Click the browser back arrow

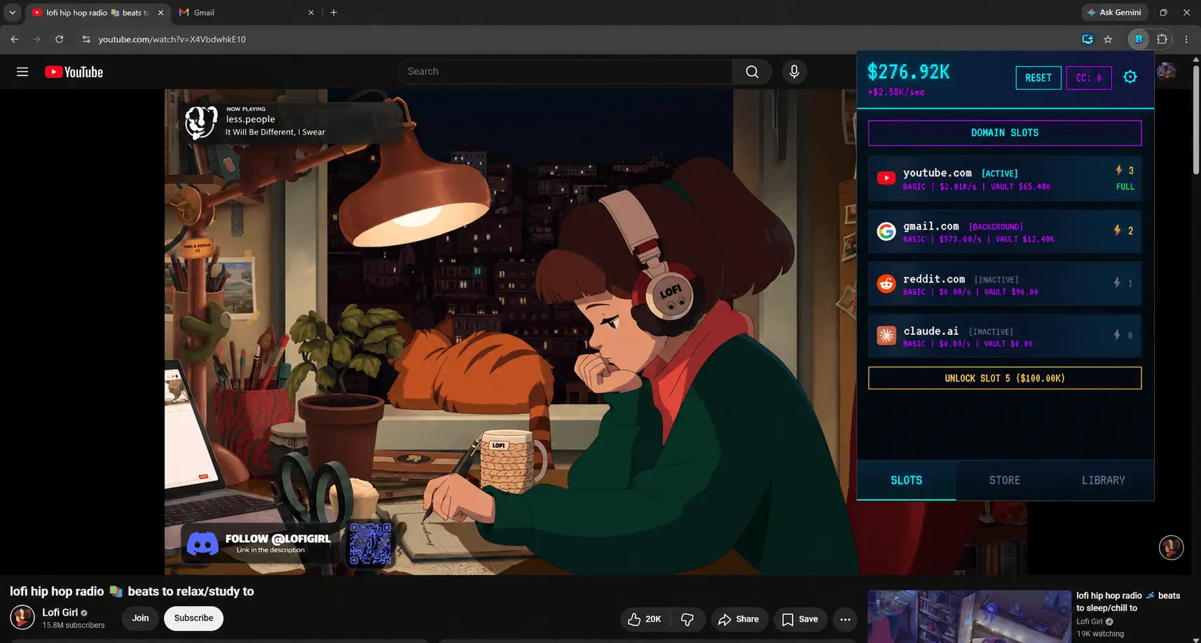pyautogui.click(x=15, y=39)
